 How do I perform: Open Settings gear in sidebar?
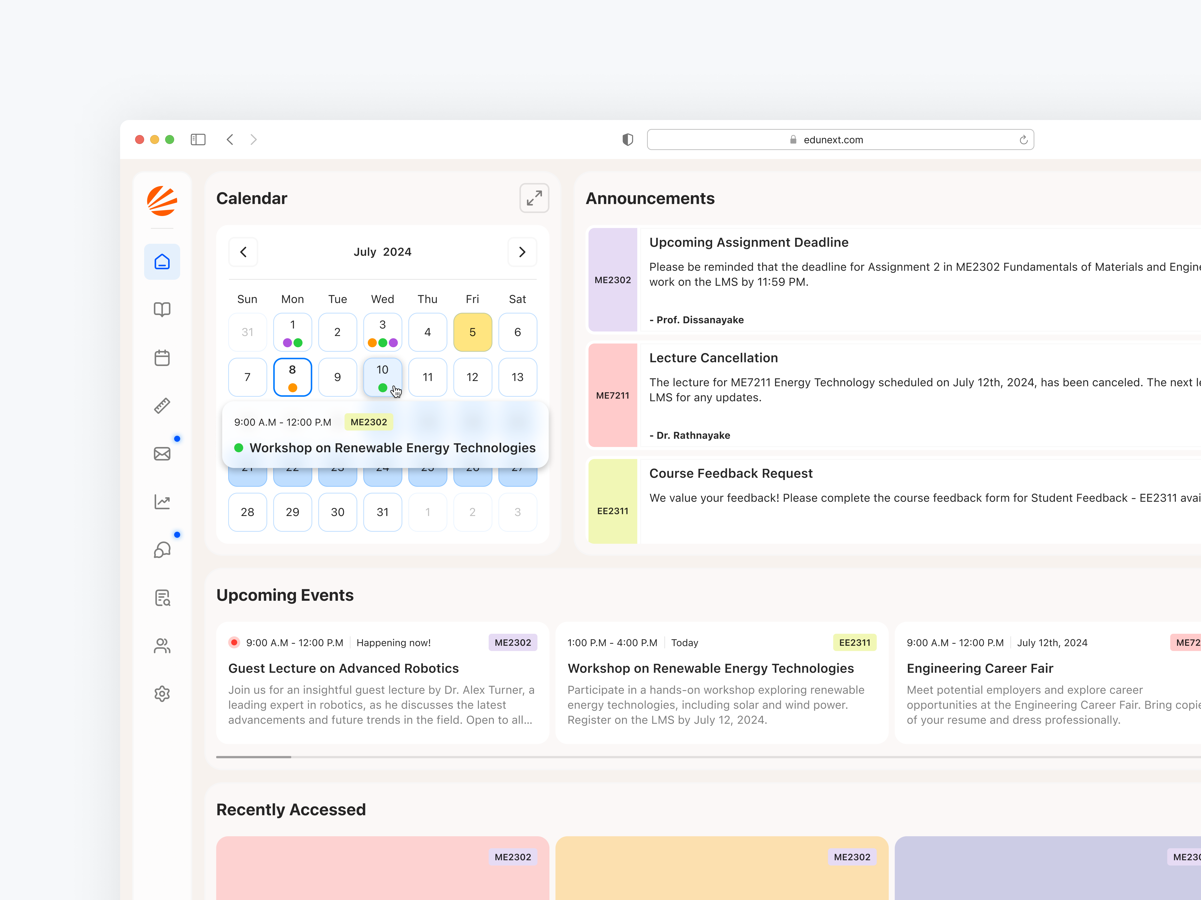162,693
